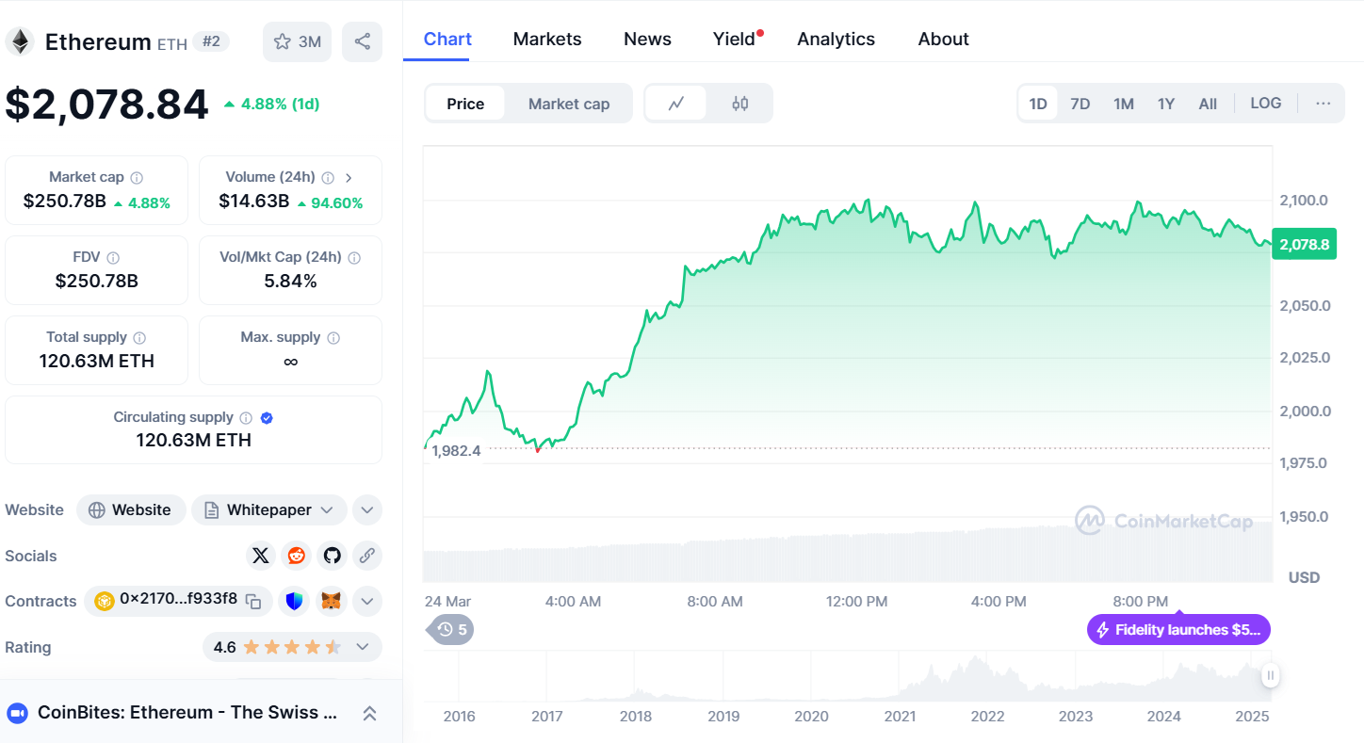Screen dimensions: 1364x743
Task: Open Ethereum's X (Twitter) social link
Action: [261, 556]
